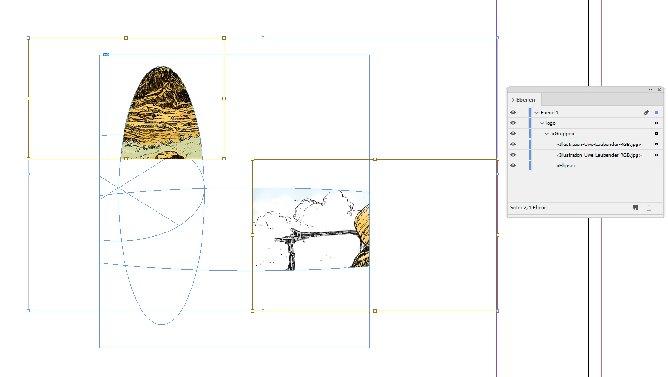
Task: Create a new layer in Ebenen panel
Action: pyautogui.click(x=636, y=208)
